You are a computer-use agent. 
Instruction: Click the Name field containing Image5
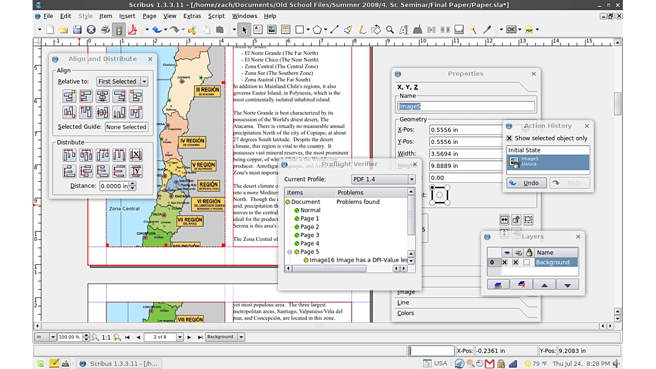(466, 106)
